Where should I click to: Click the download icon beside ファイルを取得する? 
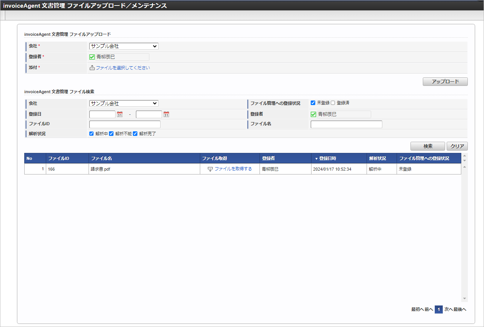coord(210,169)
